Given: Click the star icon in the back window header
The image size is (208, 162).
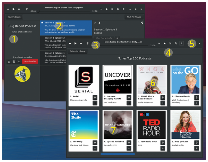Looking at the screenshot, I should click(107, 9).
